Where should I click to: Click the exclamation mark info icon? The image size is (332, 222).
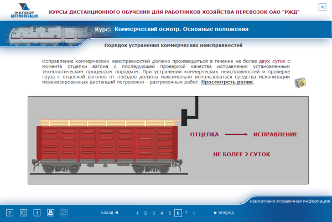point(37,213)
